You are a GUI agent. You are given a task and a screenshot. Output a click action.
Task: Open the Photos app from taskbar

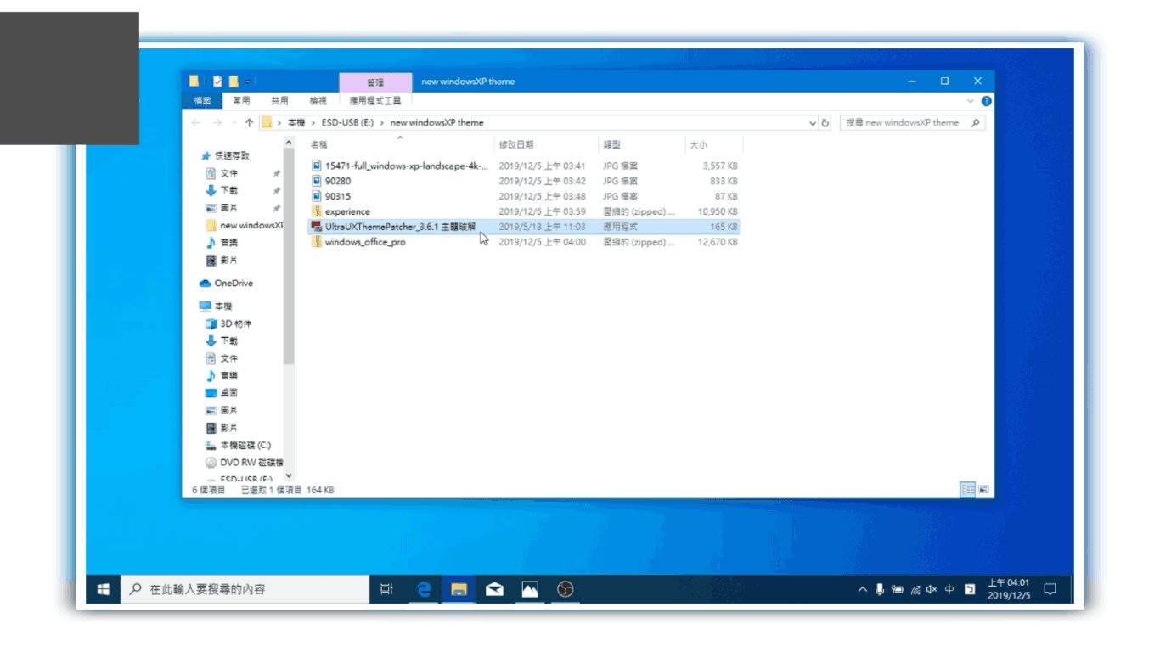coord(530,589)
